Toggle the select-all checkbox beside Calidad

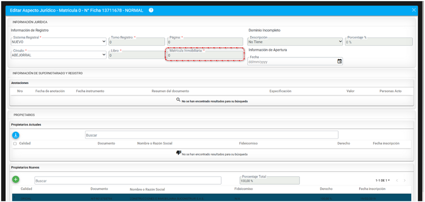[x=15, y=144]
